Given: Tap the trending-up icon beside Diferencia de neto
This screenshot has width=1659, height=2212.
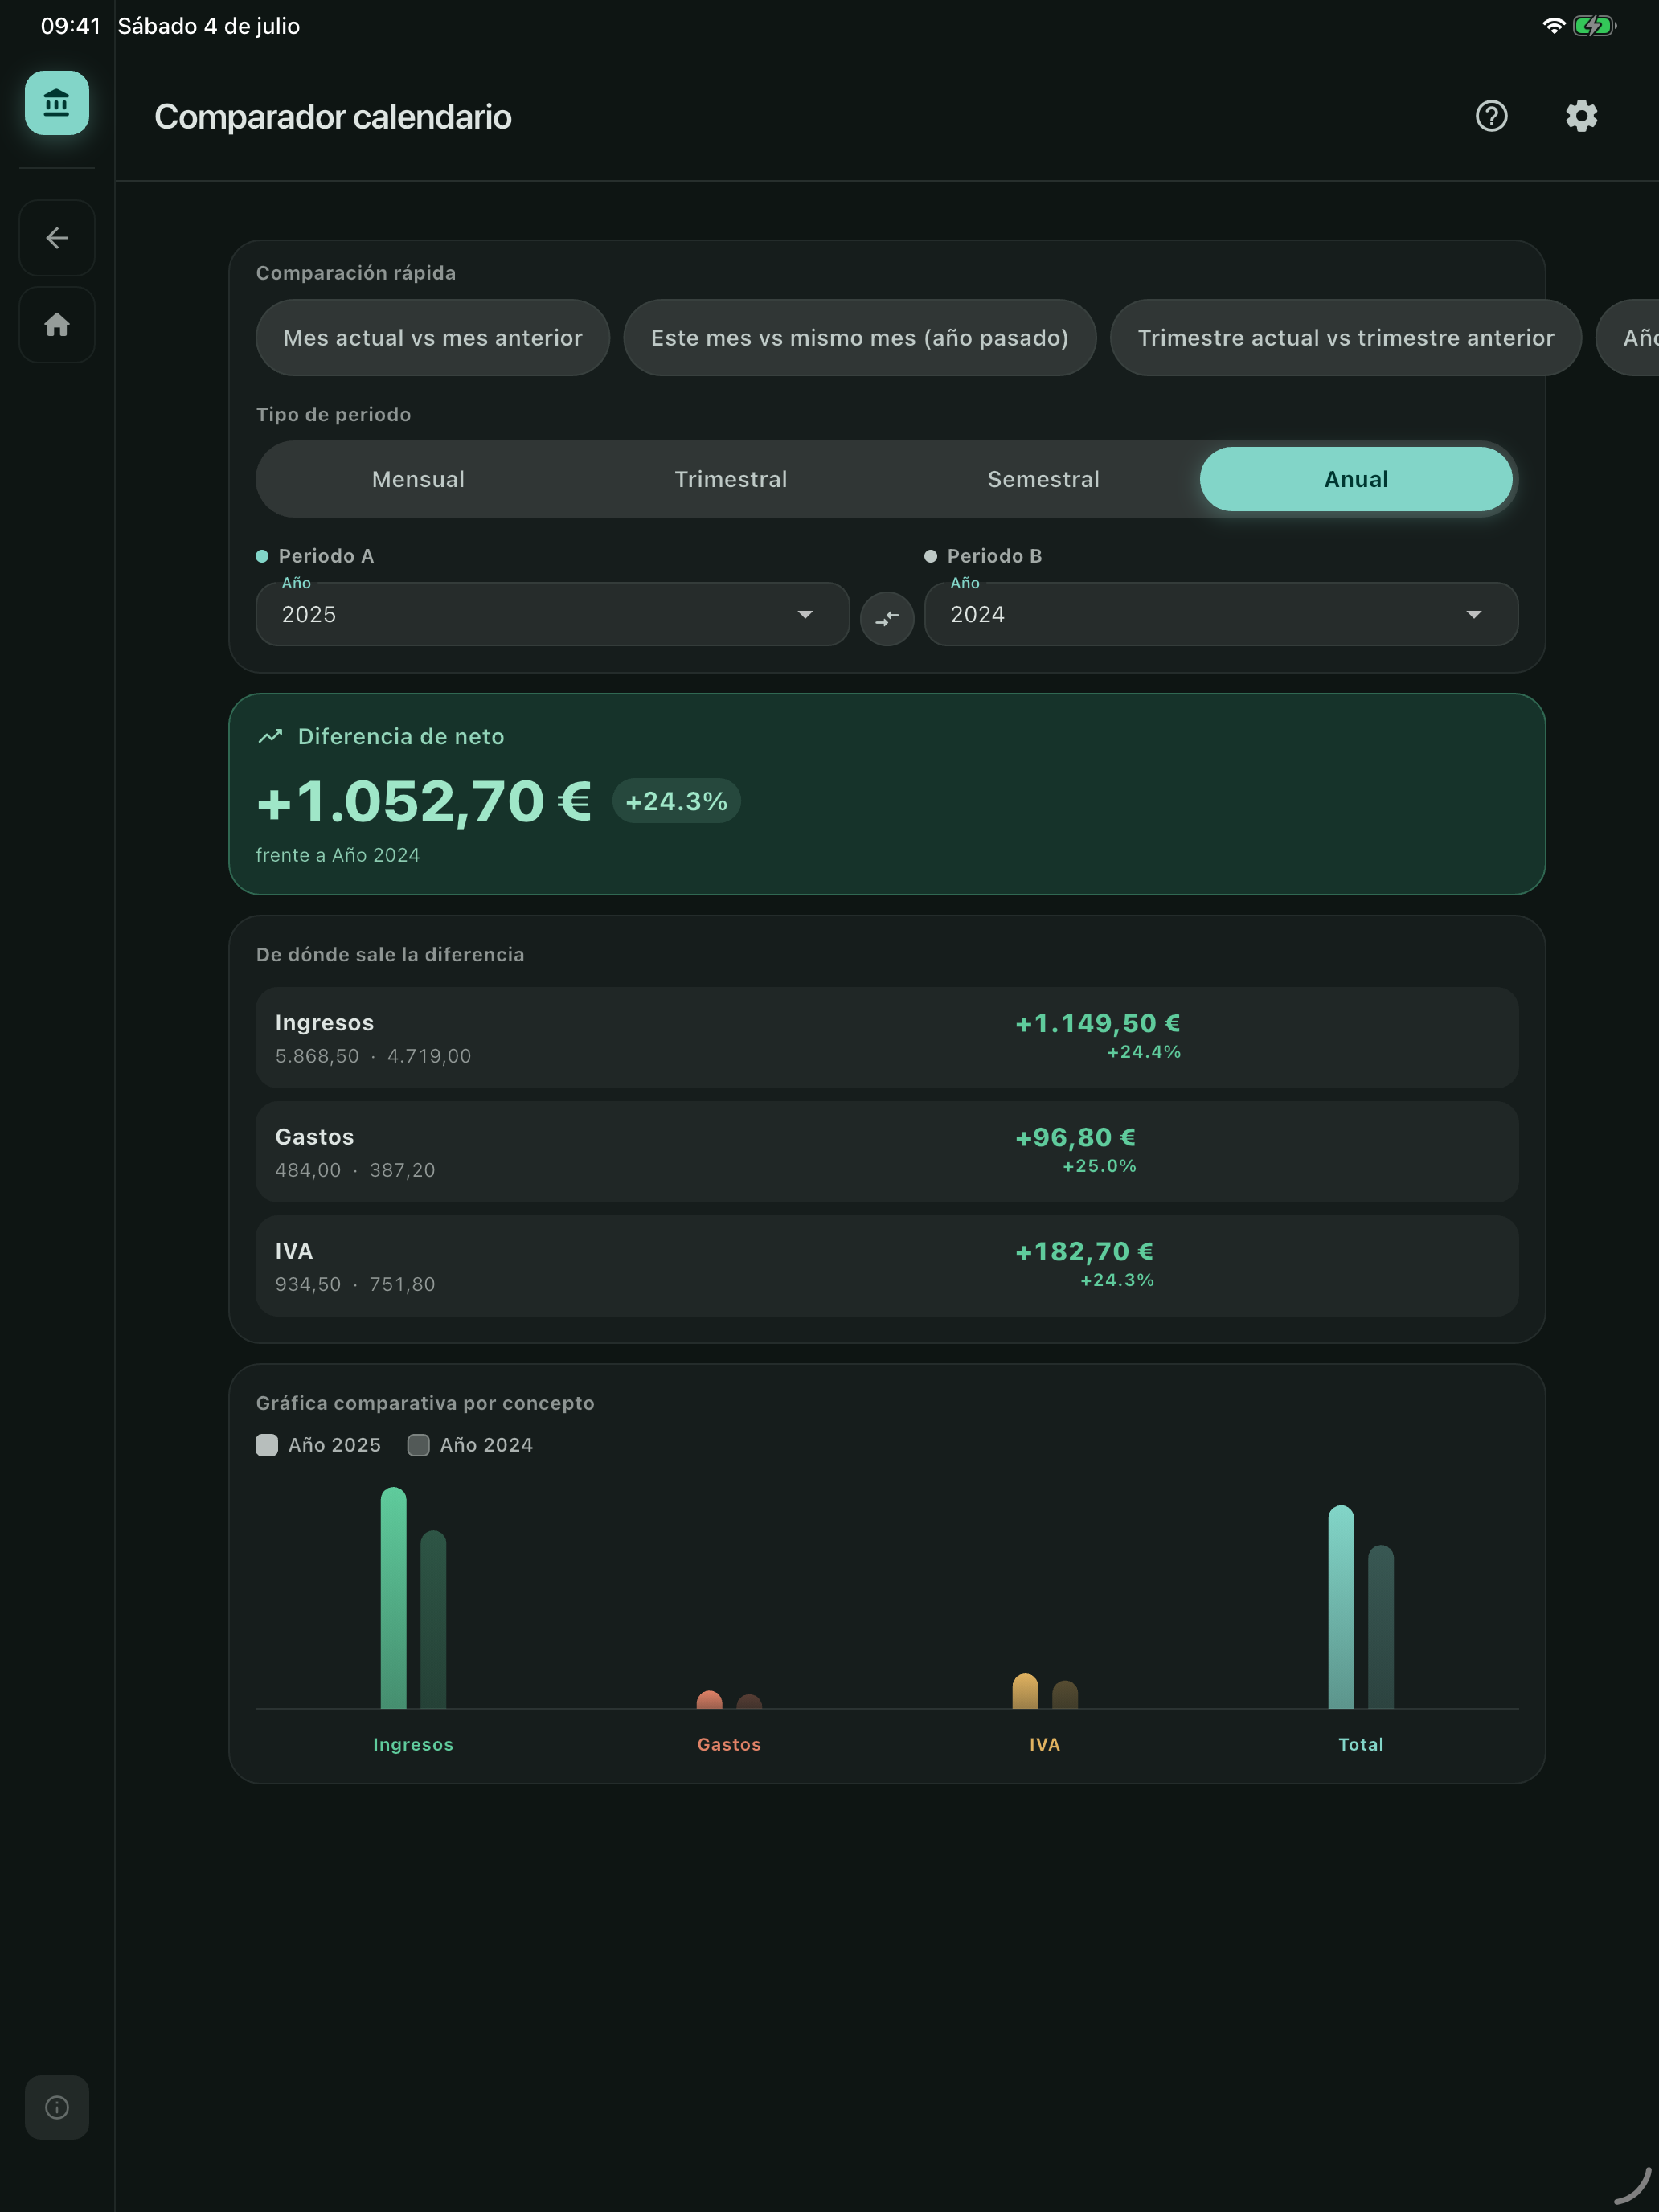Looking at the screenshot, I should tap(270, 737).
